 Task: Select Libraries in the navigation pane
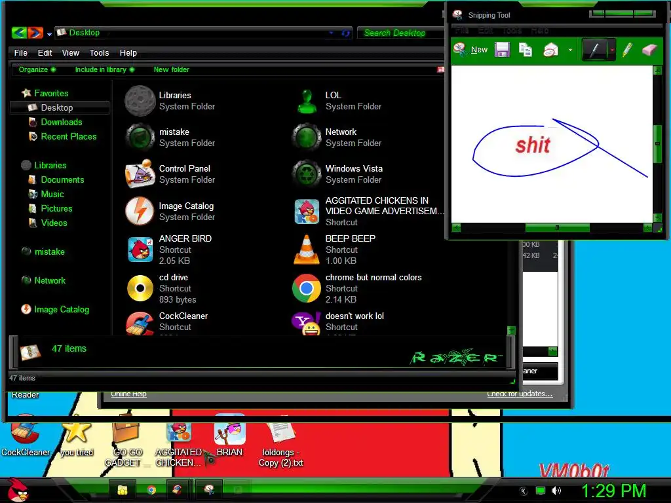click(x=44, y=165)
